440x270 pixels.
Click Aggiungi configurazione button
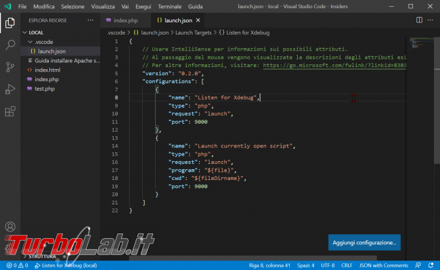click(x=364, y=242)
